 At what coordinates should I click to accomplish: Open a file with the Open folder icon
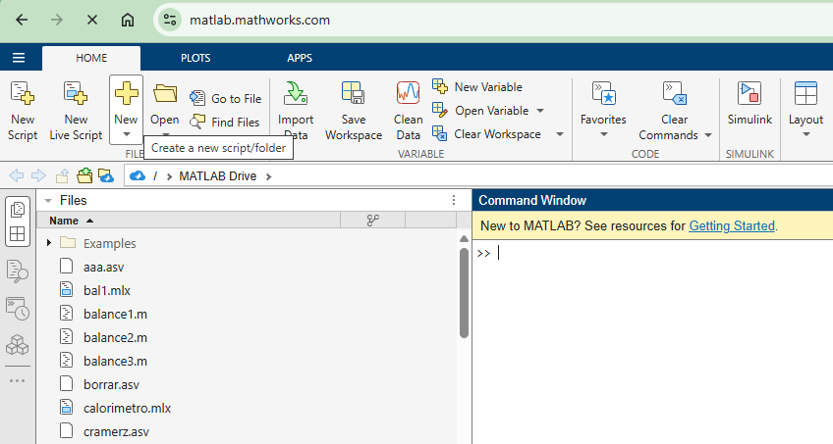(165, 93)
